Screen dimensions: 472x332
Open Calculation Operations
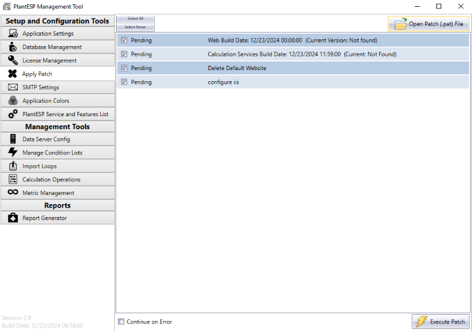(x=58, y=180)
